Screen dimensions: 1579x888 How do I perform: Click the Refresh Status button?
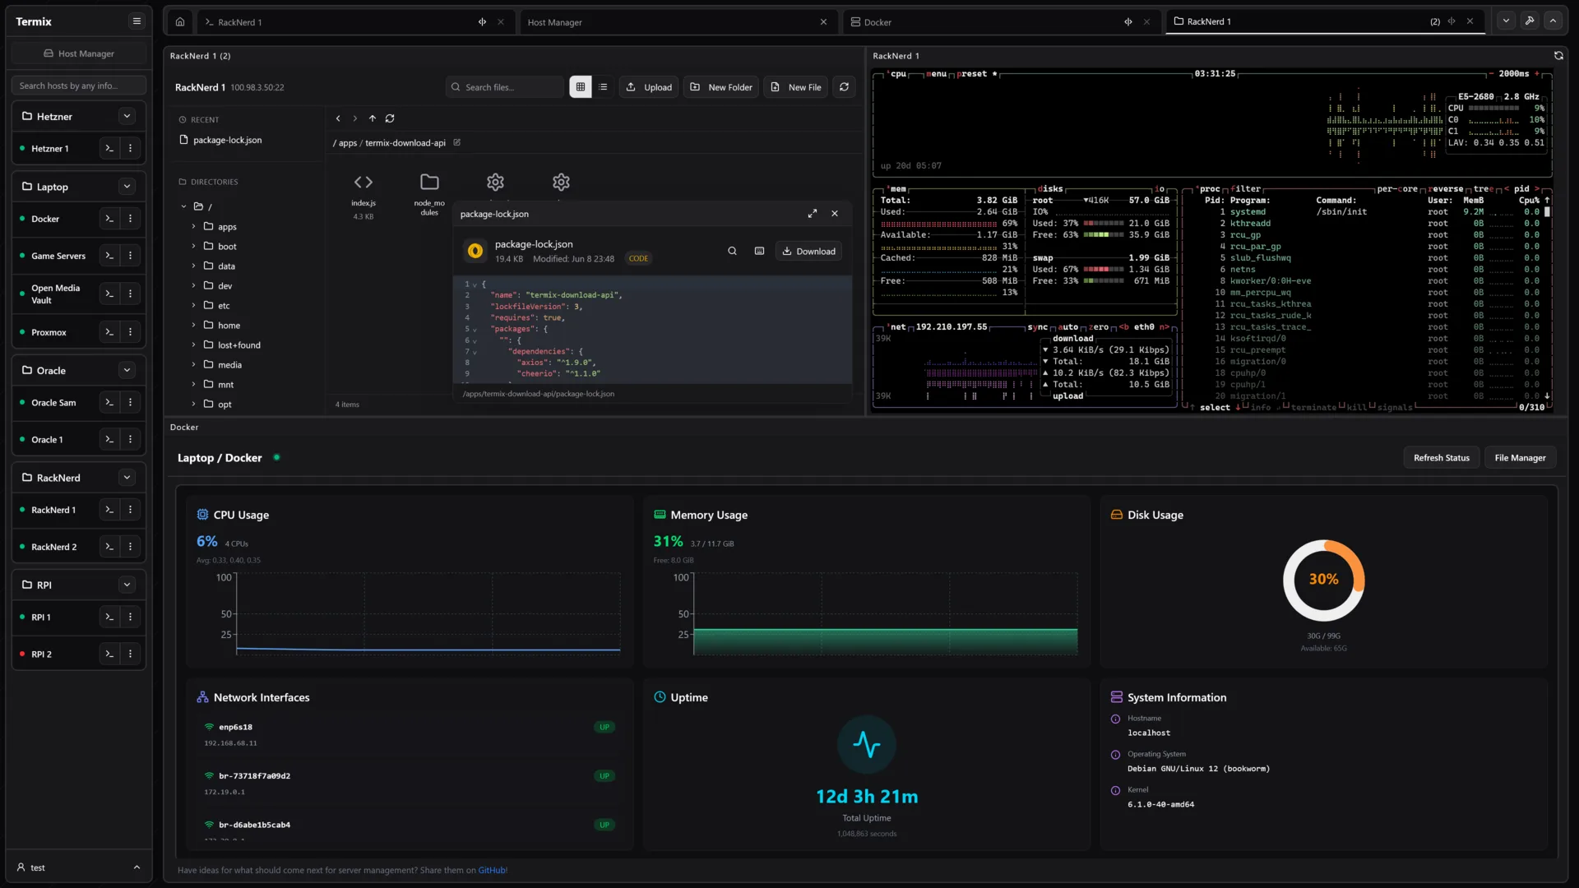click(x=1441, y=457)
